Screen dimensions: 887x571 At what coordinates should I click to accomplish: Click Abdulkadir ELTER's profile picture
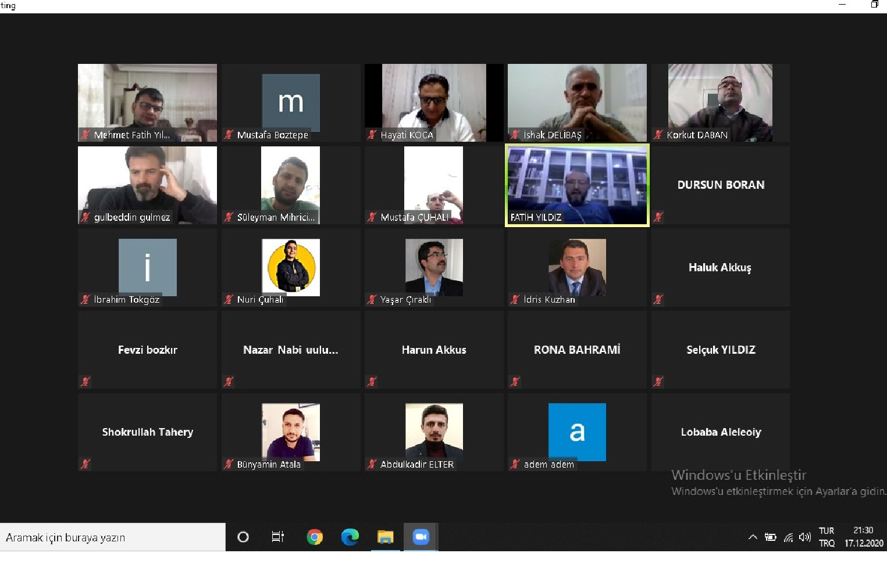[x=434, y=432]
